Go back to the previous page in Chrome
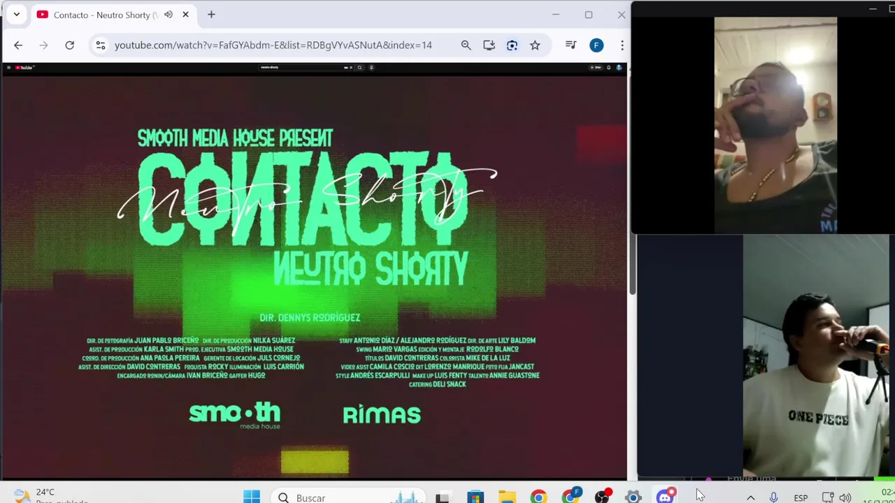The image size is (895, 503). [x=18, y=45]
